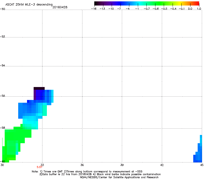Click the dark blue-violet data block at longitude 33
This screenshot has width=204, height=179.
pos(40,95)
